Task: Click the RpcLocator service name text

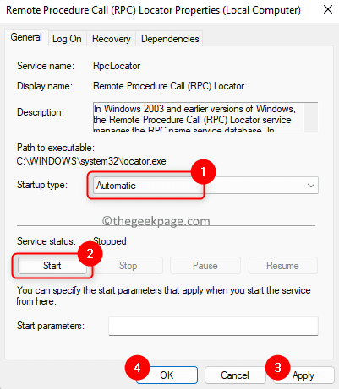Action: coord(117,66)
